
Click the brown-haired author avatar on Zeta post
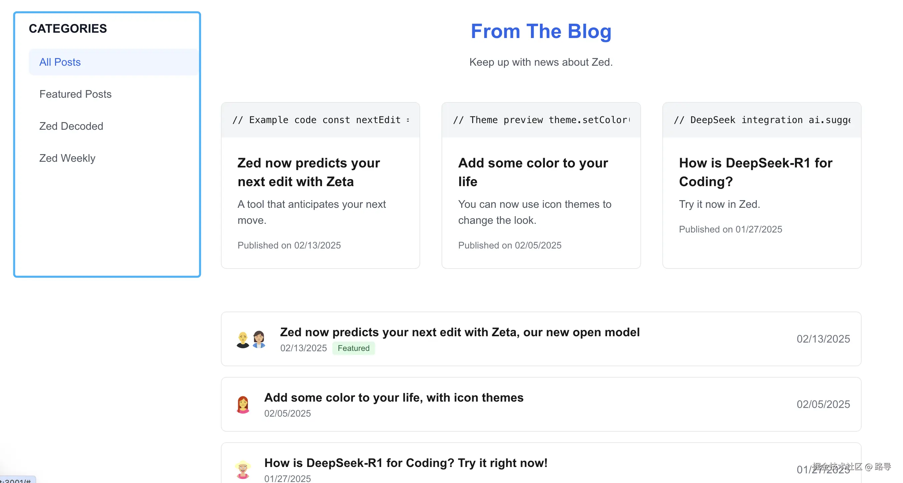coord(259,339)
